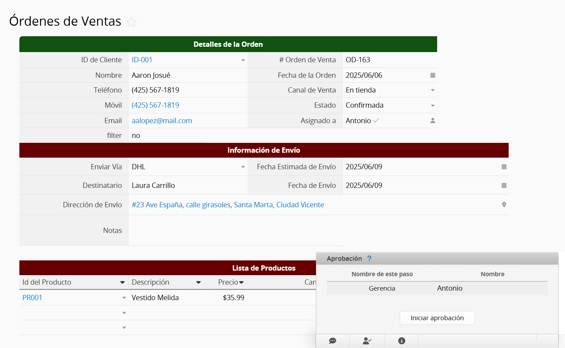Open calendar picker for Fecha de la Orden
This screenshot has width=565, height=348.
(433, 75)
